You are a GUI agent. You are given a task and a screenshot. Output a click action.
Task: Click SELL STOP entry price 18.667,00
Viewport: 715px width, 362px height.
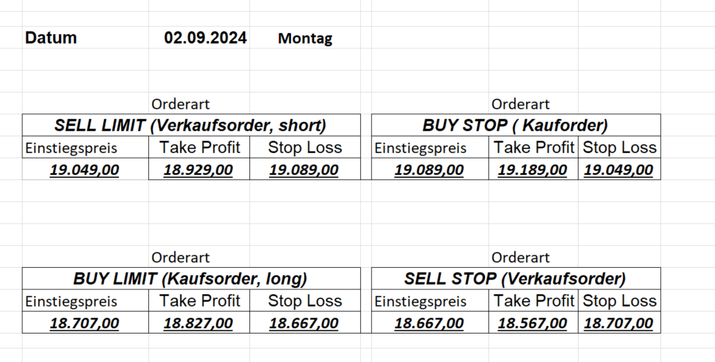point(429,323)
